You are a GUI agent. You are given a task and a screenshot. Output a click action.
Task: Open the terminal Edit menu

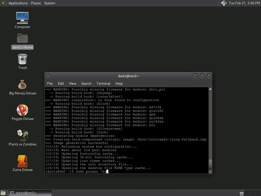[61, 83]
